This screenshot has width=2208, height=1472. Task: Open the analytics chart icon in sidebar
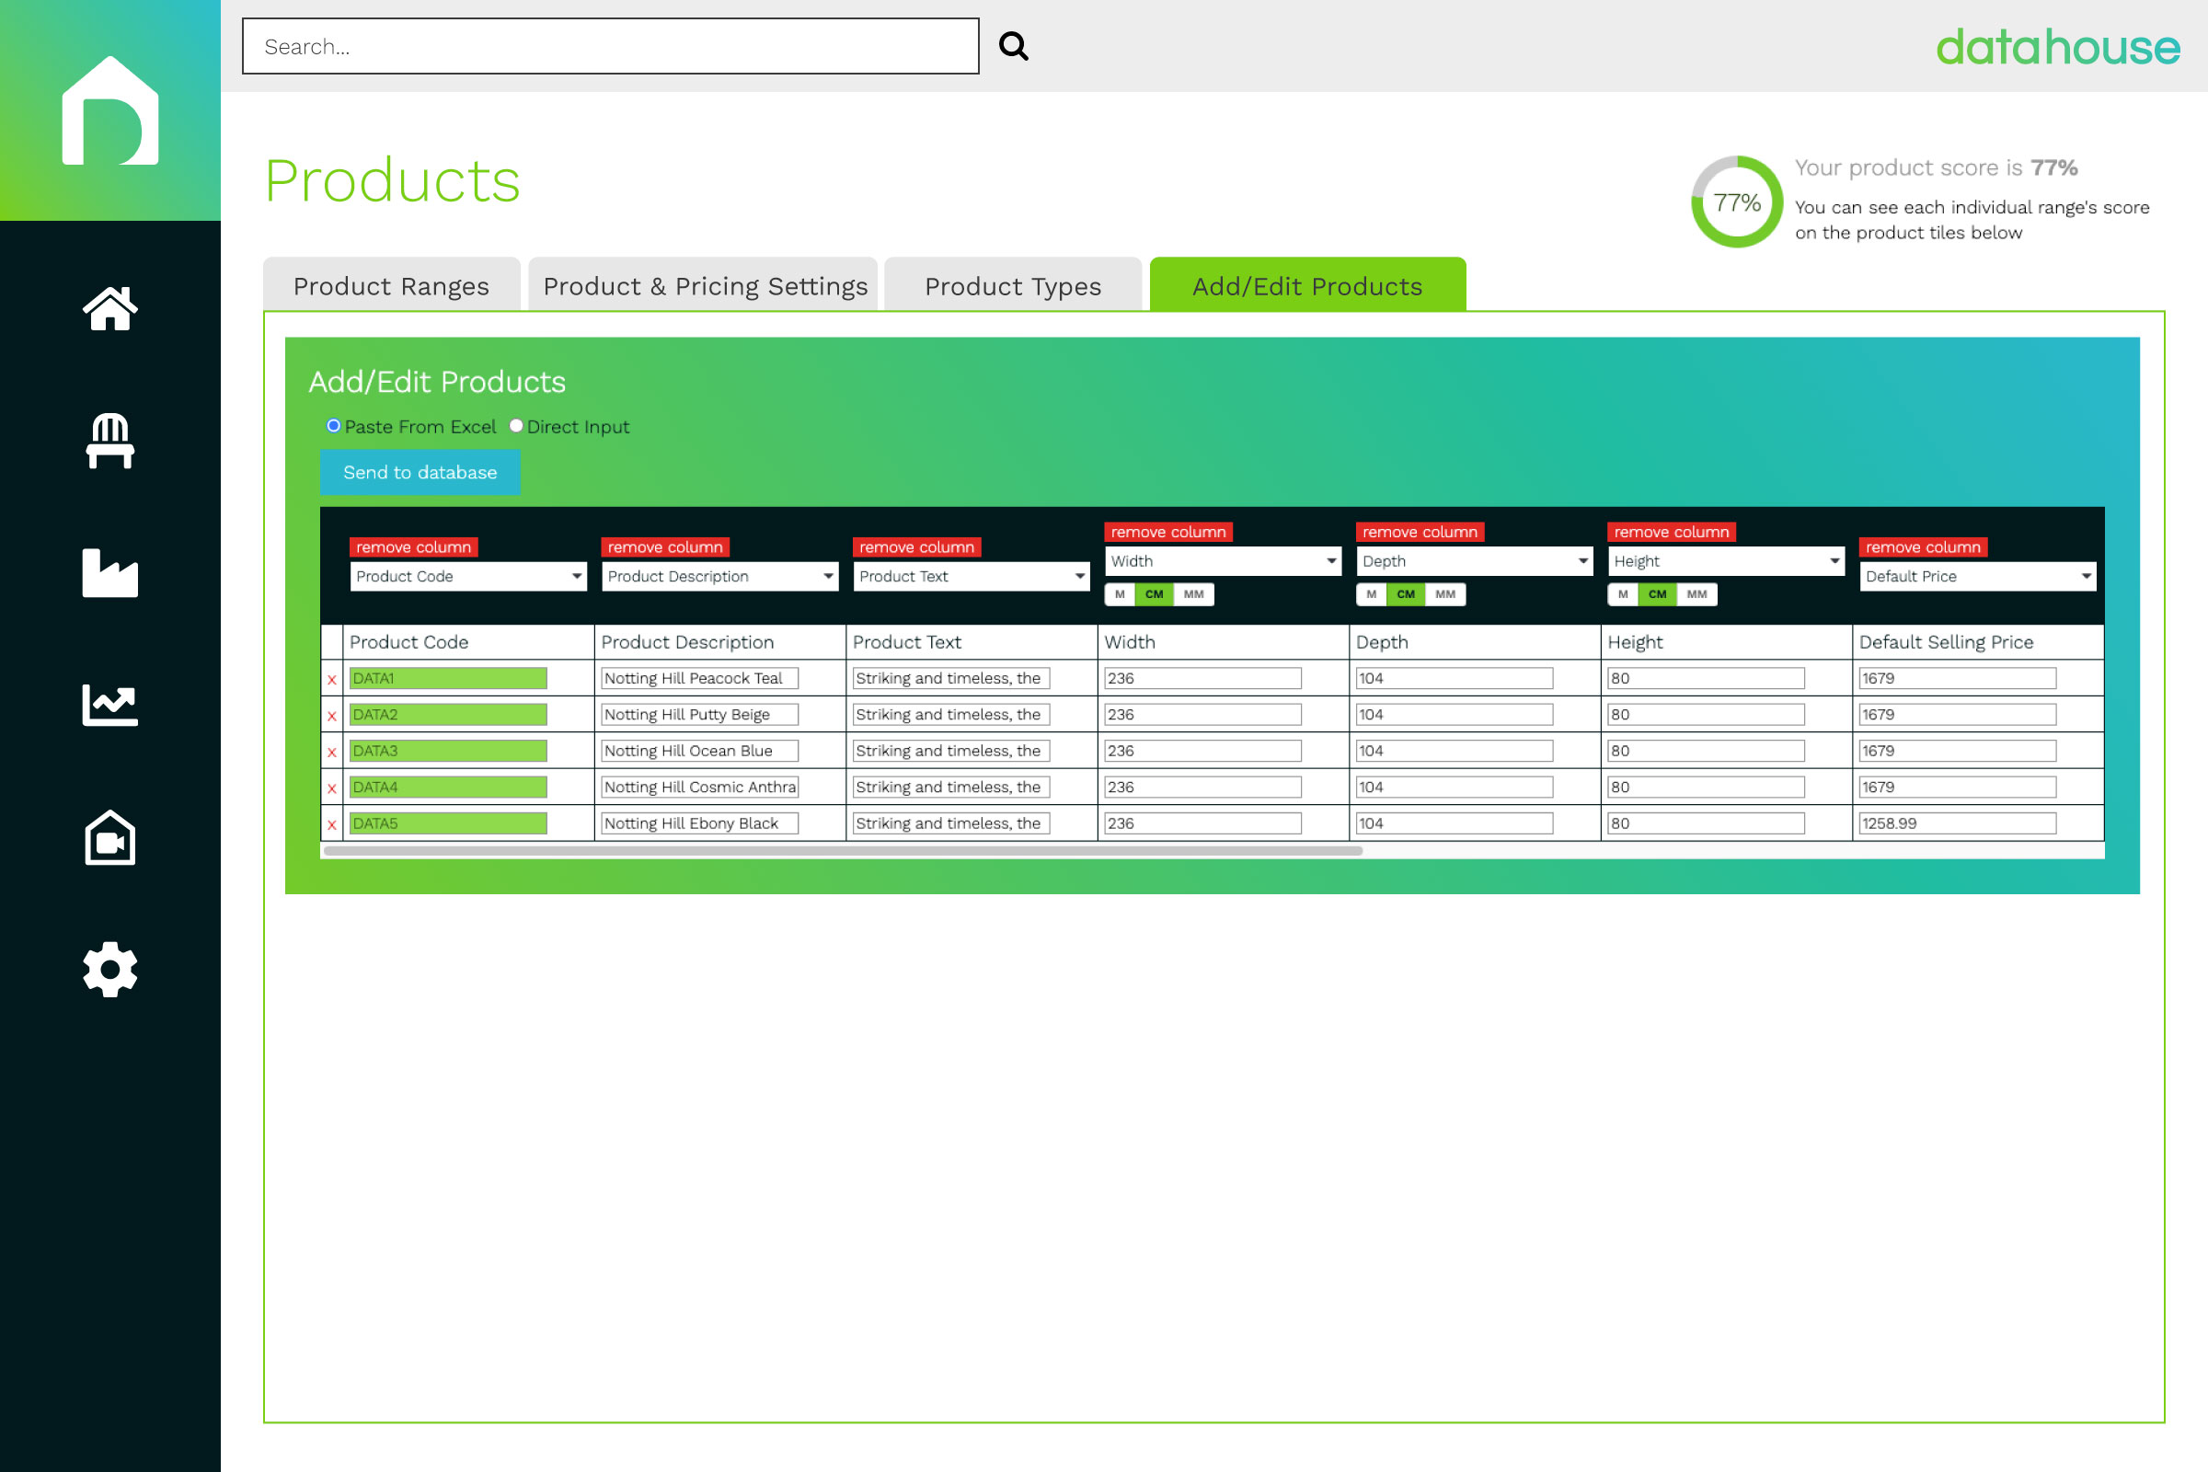[109, 705]
